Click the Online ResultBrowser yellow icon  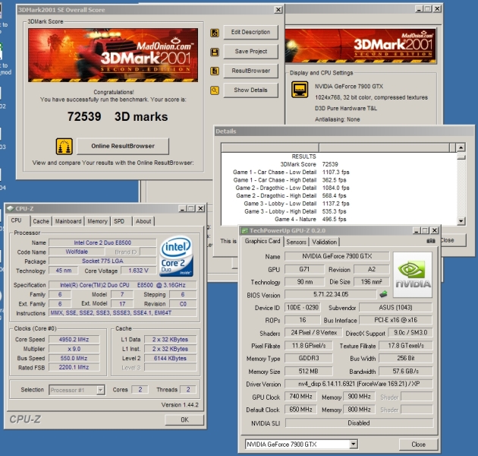64,146
